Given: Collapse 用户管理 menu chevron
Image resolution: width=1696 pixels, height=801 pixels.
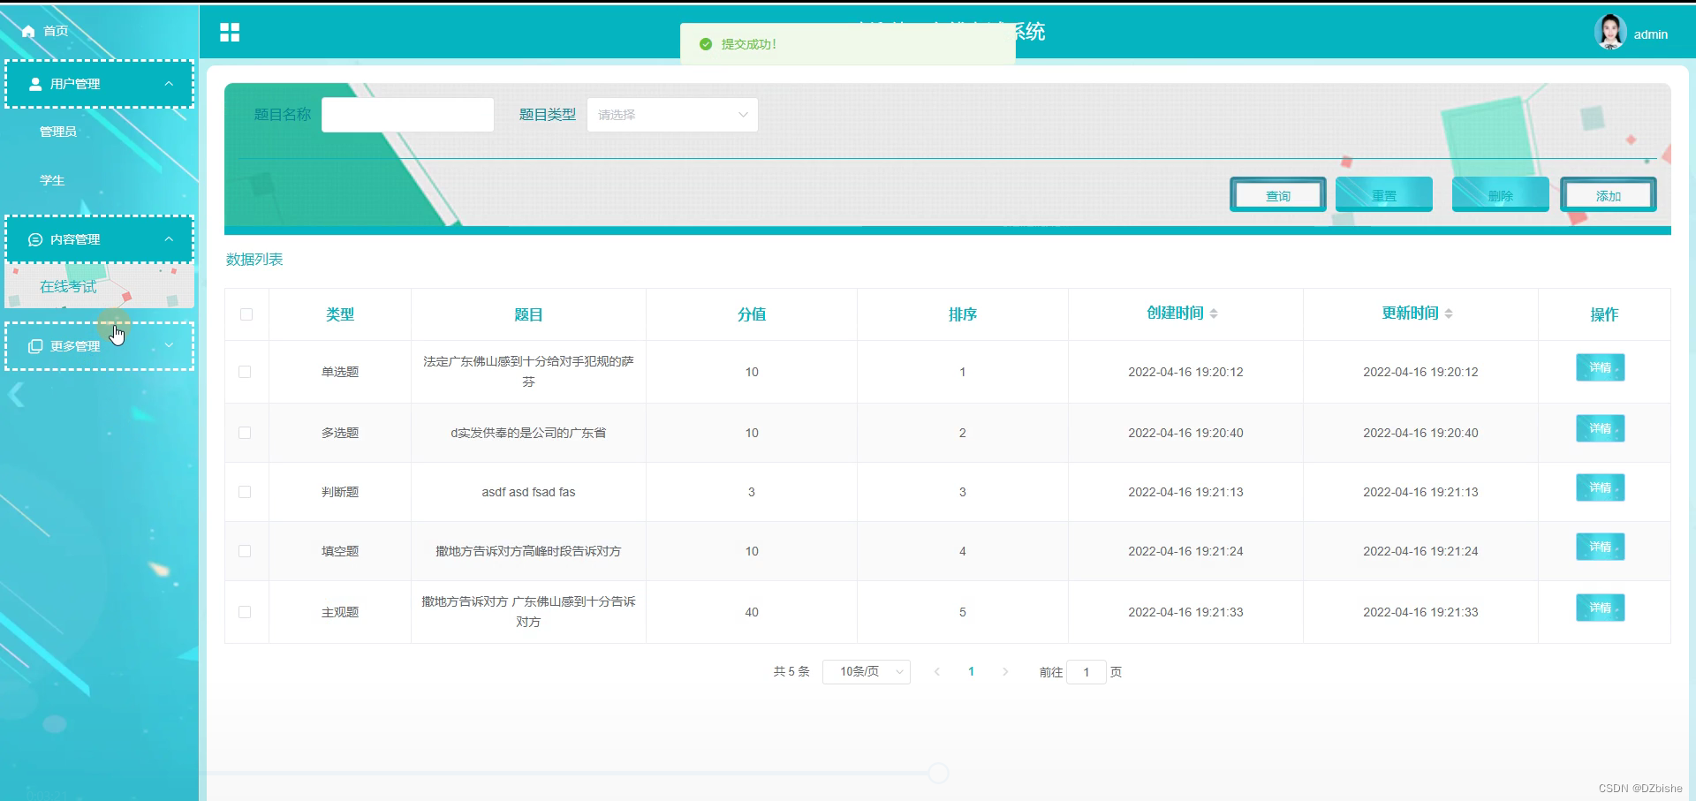Looking at the screenshot, I should (169, 84).
